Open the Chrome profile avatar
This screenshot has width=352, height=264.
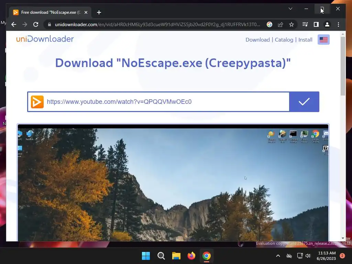pos(327,24)
